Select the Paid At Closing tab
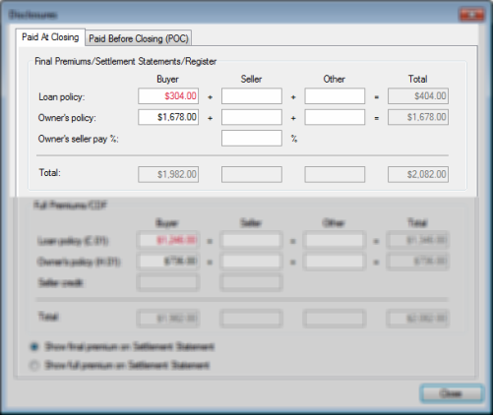Image resolution: width=493 pixels, height=415 pixels. (x=50, y=37)
